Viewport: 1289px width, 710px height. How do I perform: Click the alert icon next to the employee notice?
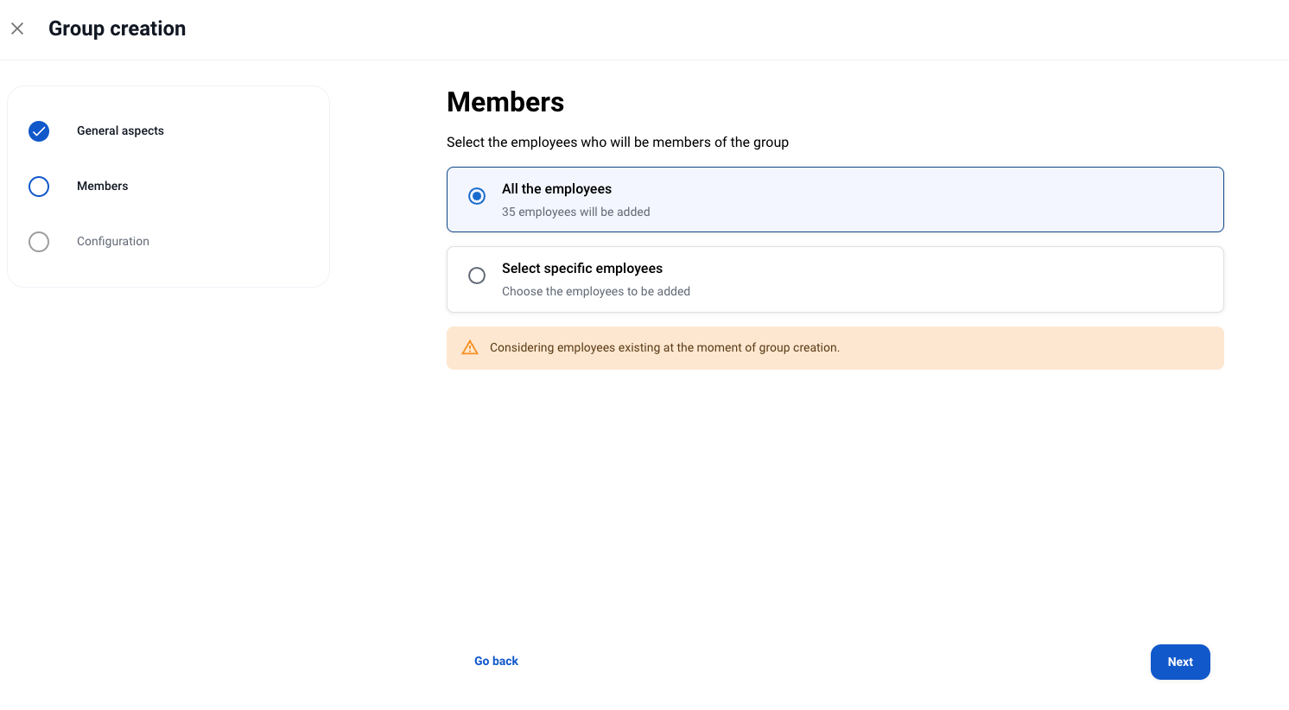click(470, 347)
